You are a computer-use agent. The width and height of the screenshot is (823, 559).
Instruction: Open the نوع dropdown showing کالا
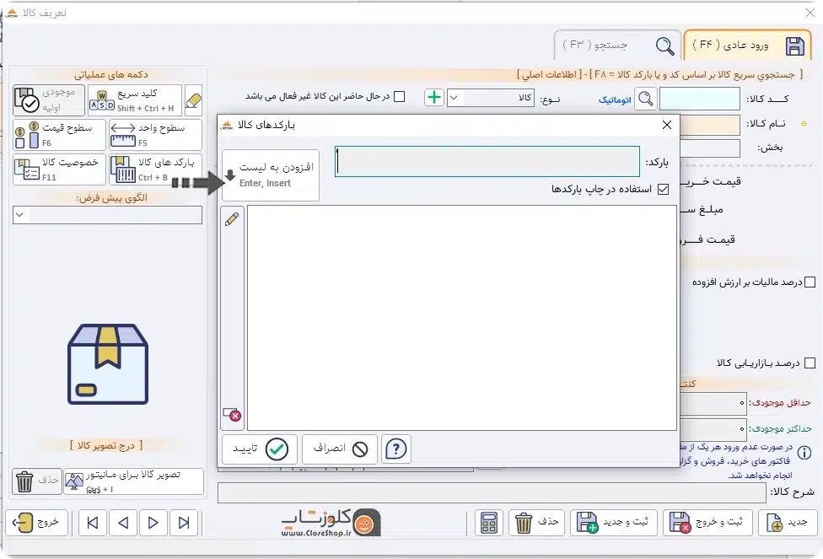(x=490, y=98)
